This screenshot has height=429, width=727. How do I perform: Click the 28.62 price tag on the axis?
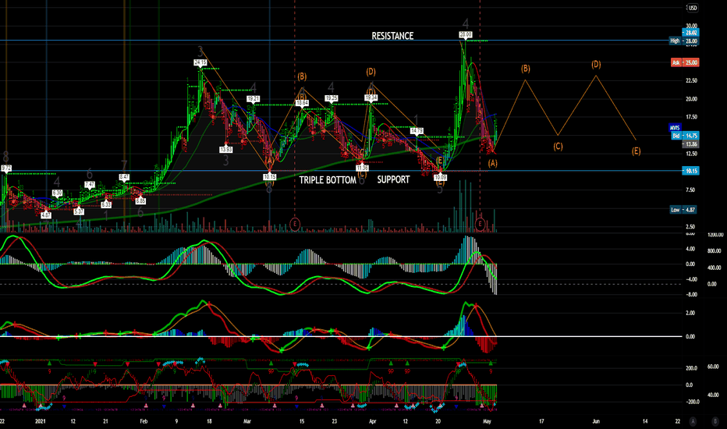tap(690, 33)
